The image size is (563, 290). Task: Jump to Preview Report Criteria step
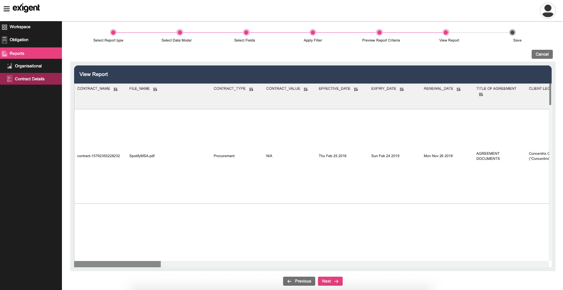point(379,33)
